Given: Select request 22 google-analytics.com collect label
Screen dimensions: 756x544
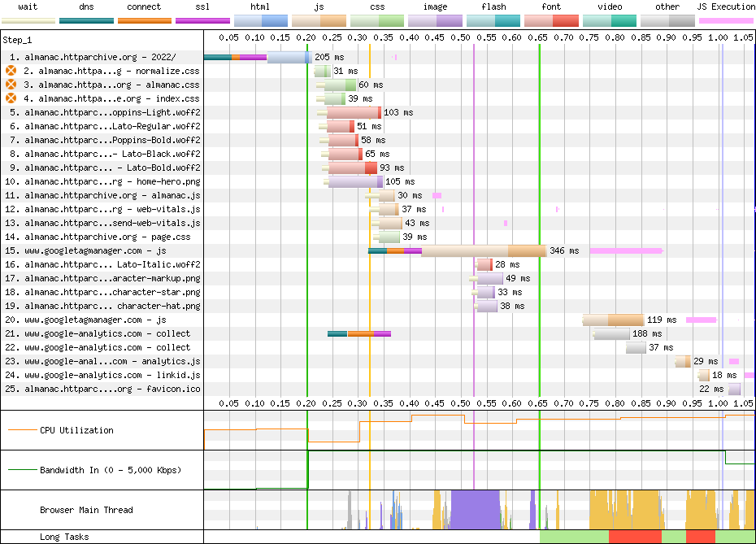Looking at the screenshot, I should [x=98, y=347].
